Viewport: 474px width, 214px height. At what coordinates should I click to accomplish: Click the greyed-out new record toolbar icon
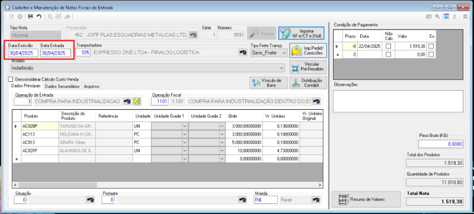pos(12,17)
